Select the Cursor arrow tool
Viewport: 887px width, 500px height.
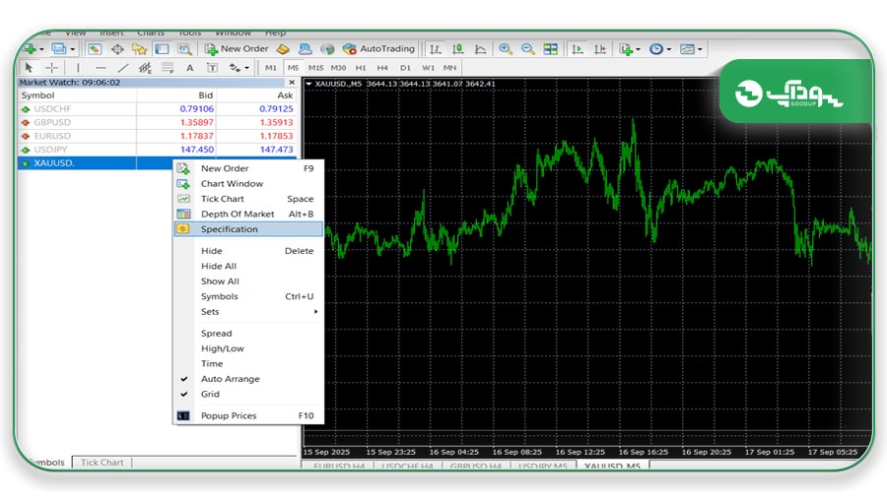(x=29, y=68)
